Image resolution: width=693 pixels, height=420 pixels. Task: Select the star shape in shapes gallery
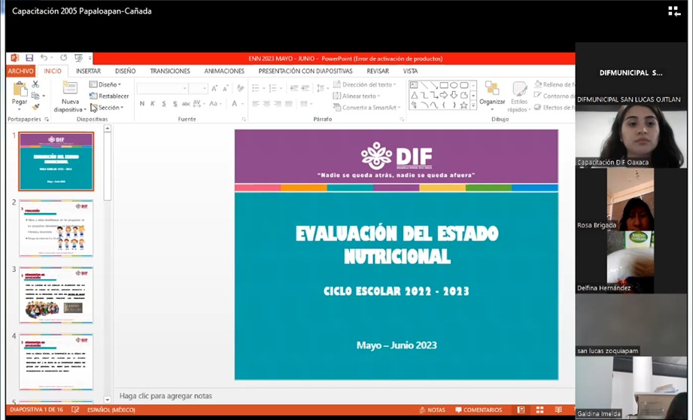click(464, 105)
